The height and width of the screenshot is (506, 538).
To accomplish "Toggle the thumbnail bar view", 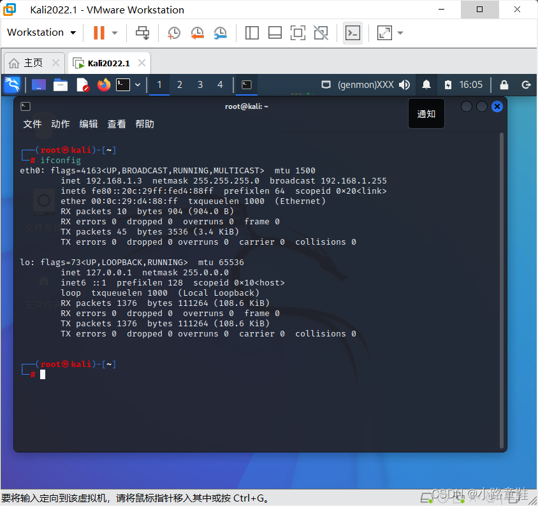I will 275,33.
